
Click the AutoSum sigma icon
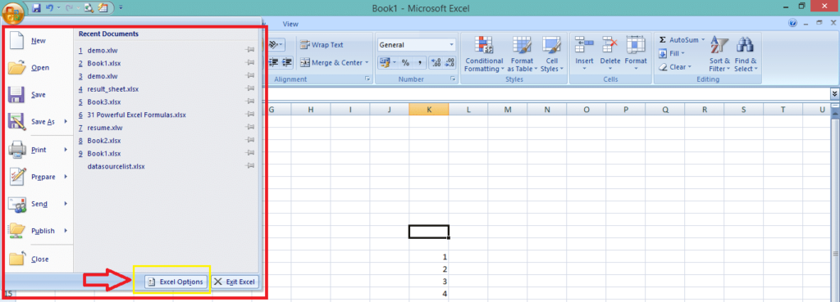(663, 40)
